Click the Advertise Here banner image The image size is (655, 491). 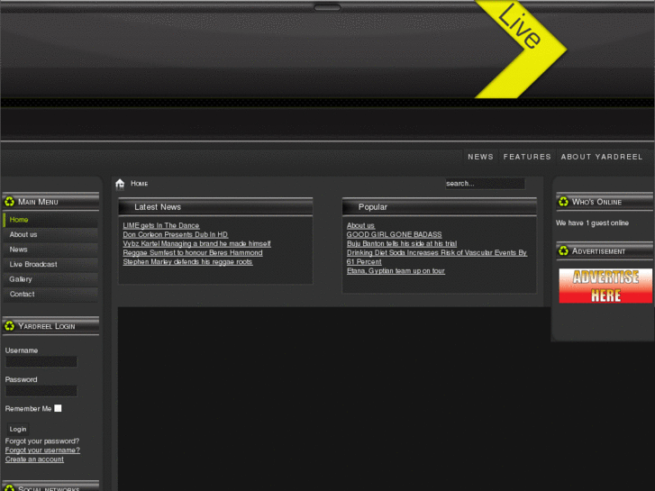click(605, 286)
